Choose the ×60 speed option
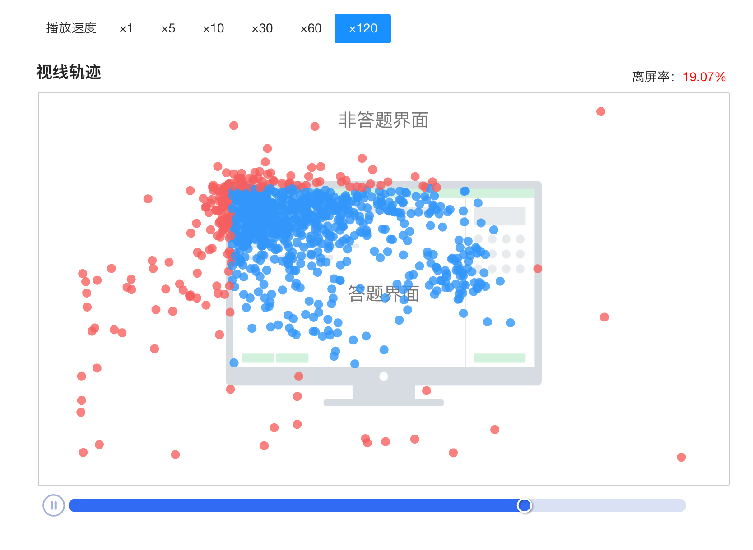 311,29
